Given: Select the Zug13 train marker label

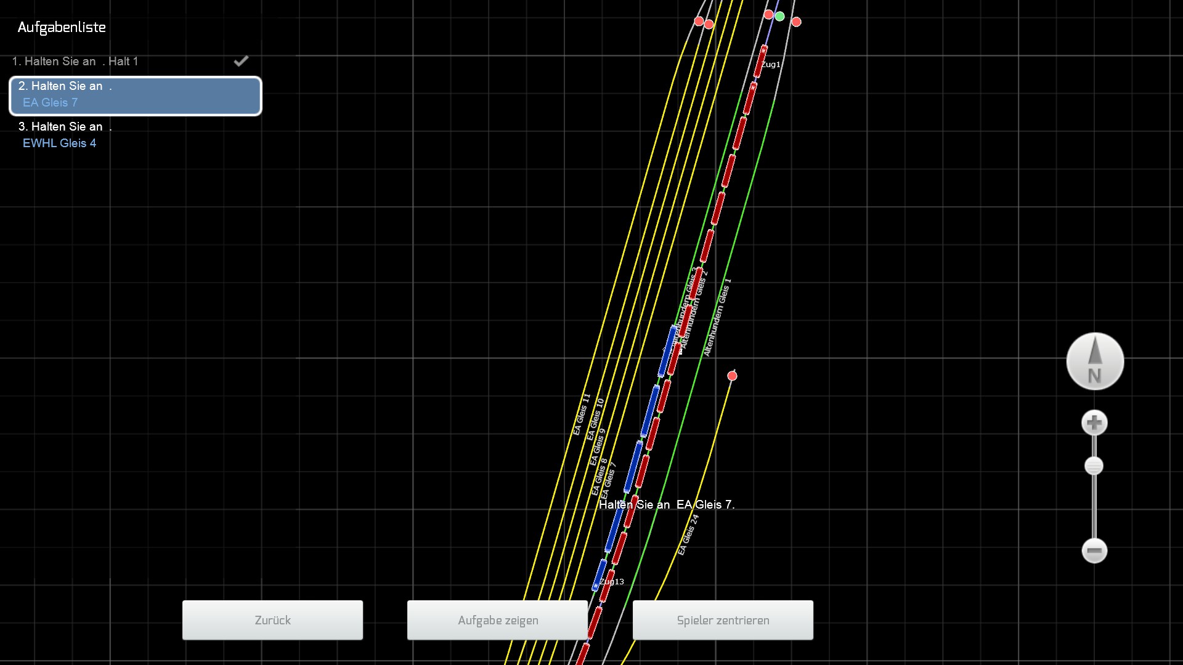Looking at the screenshot, I should (612, 581).
